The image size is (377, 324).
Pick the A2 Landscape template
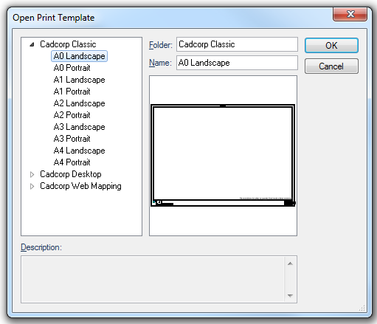(79, 103)
